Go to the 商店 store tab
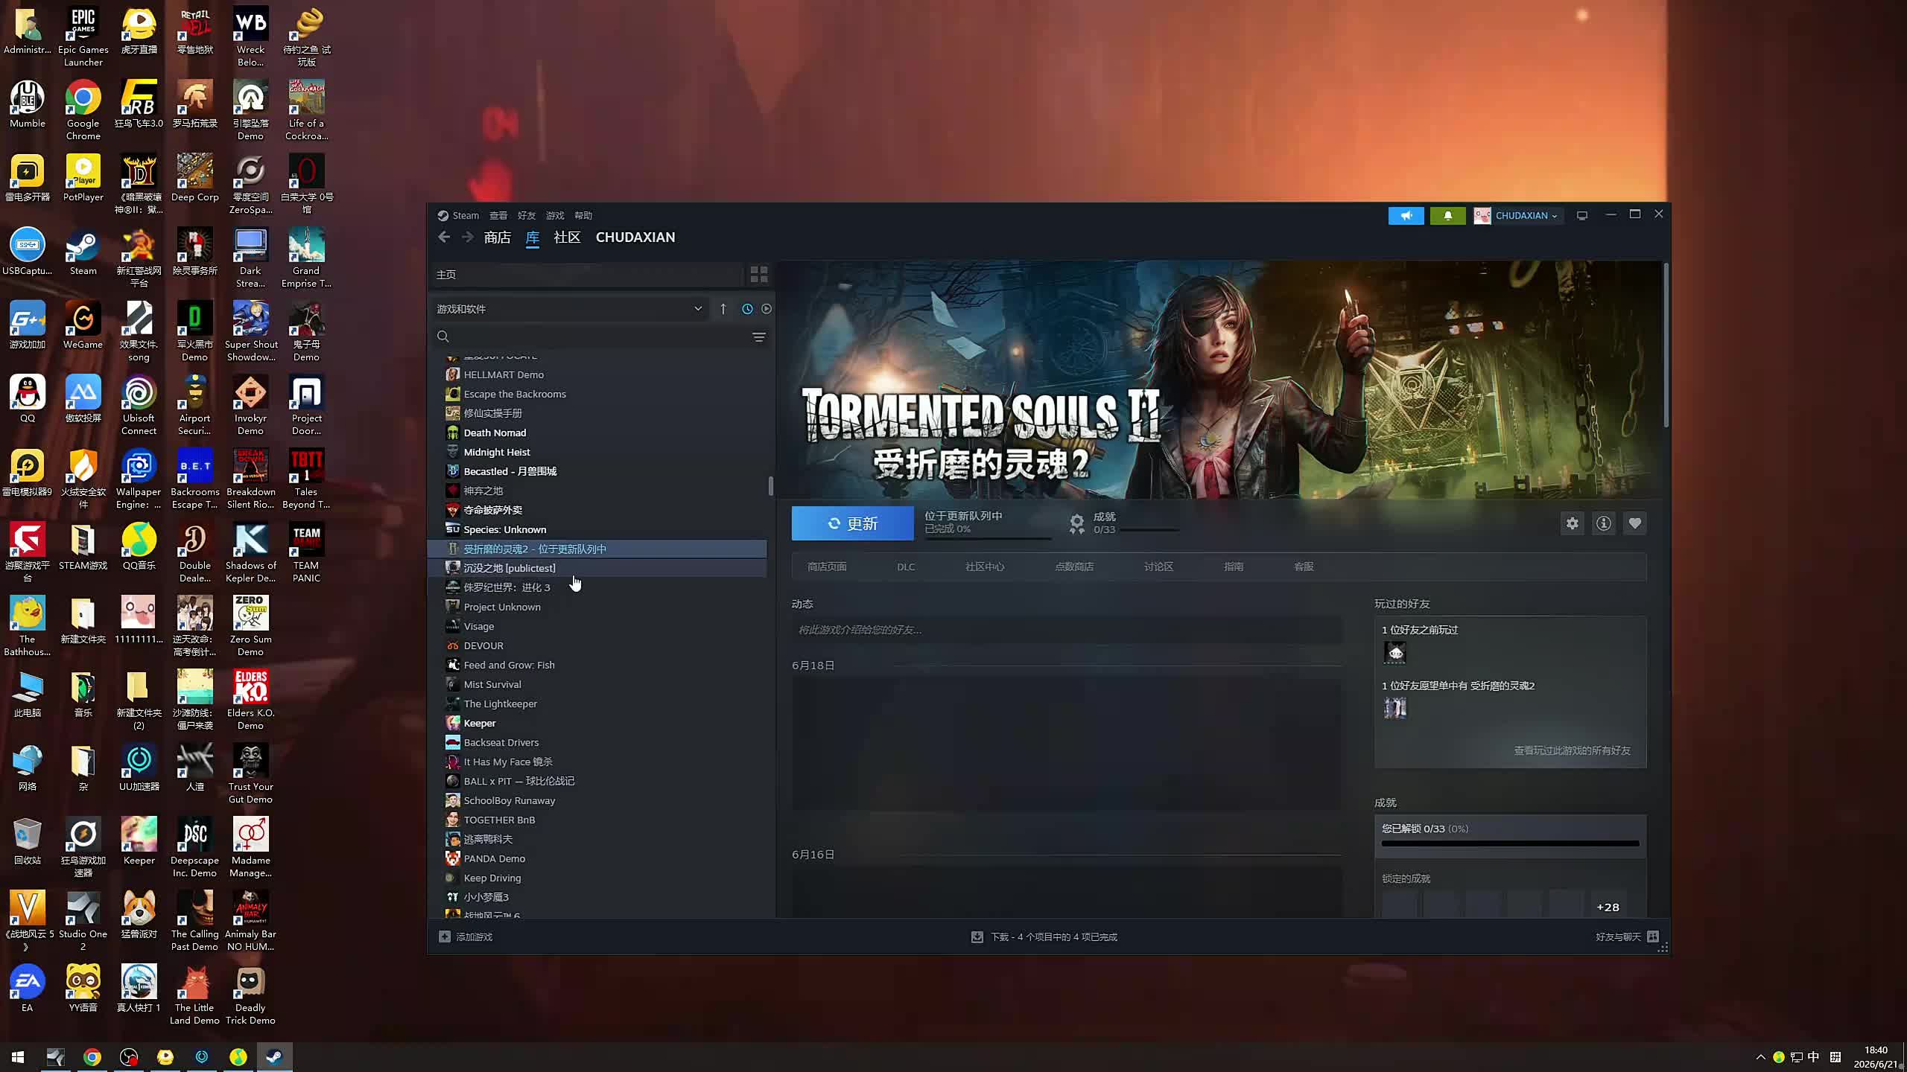This screenshot has width=1907, height=1072. coord(497,237)
